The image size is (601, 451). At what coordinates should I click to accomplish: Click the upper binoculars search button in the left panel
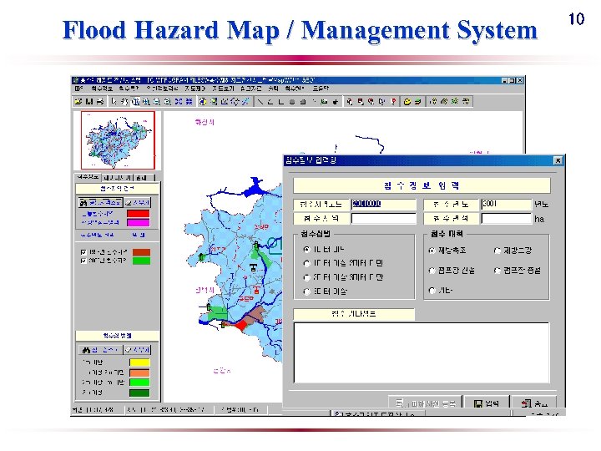(x=100, y=202)
